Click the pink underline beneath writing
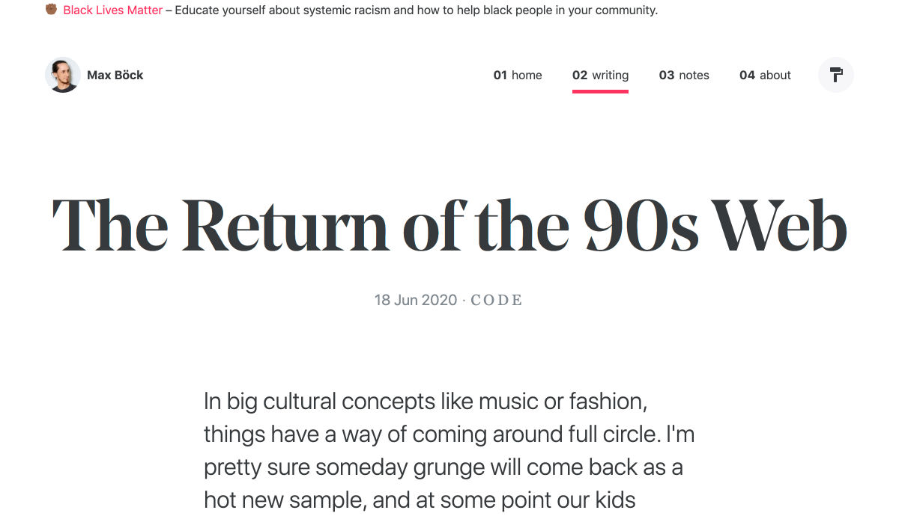The height and width of the screenshot is (522, 899). pyautogui.click(x=600, y=90)
